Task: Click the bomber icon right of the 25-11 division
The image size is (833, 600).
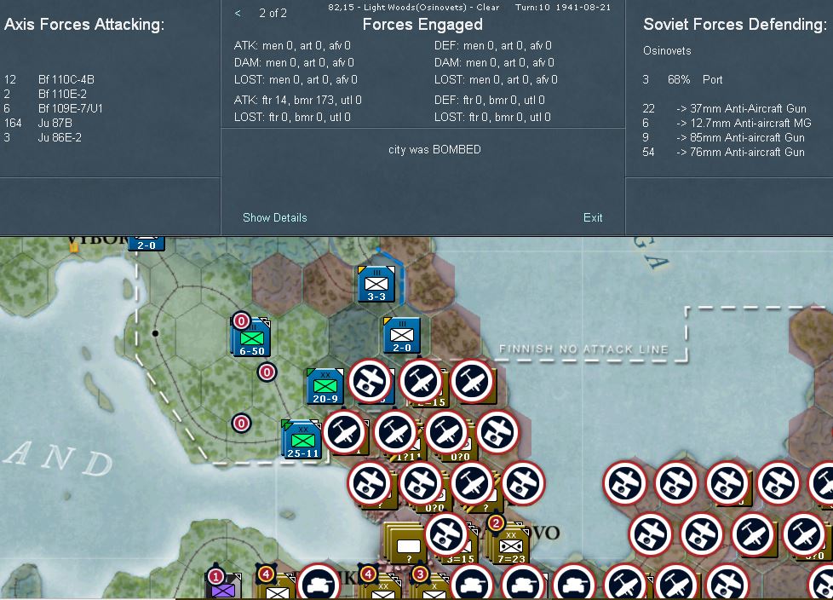Action: pyautogui.click(x=345, y=432)
